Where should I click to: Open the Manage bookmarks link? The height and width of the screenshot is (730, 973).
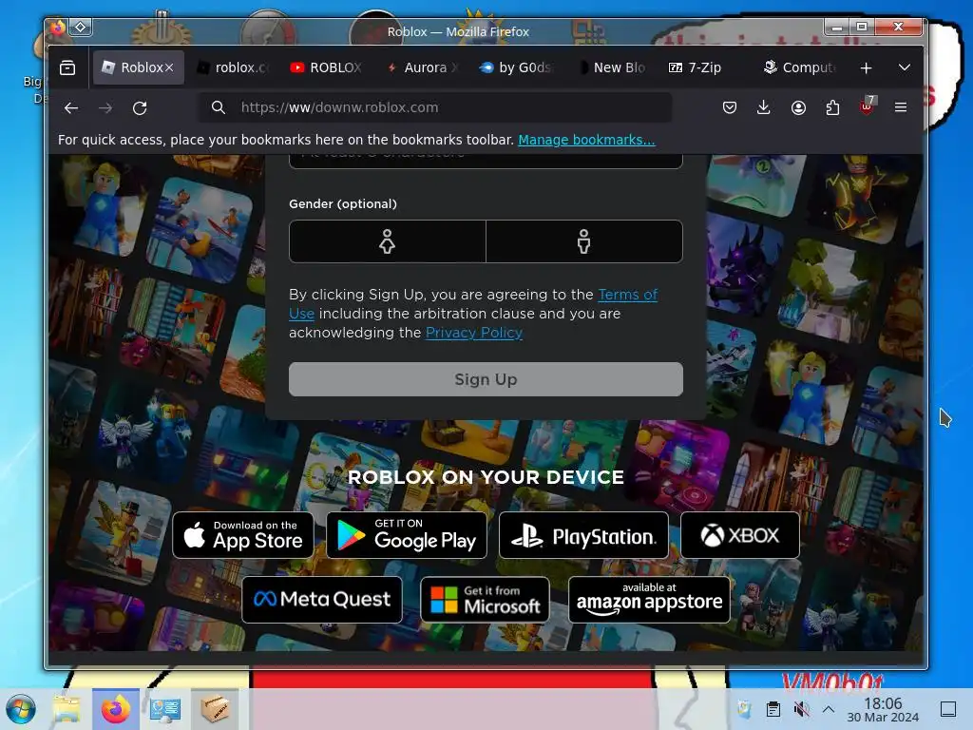[x=586, y=140]
